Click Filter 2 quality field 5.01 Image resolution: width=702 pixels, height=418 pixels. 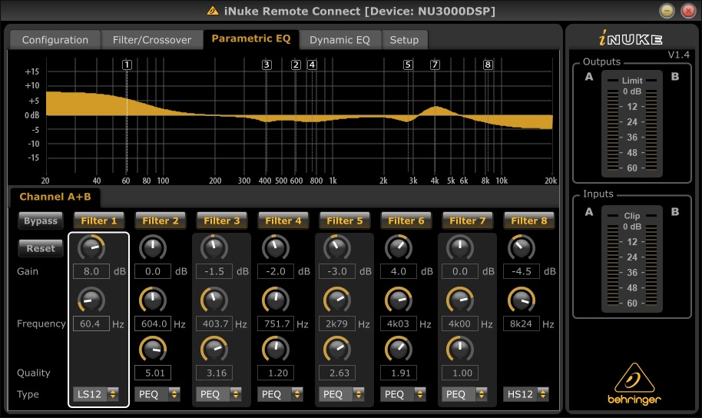[153, 373]
